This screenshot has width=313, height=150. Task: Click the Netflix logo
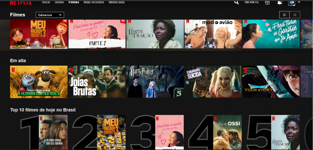tap(21, 3)
